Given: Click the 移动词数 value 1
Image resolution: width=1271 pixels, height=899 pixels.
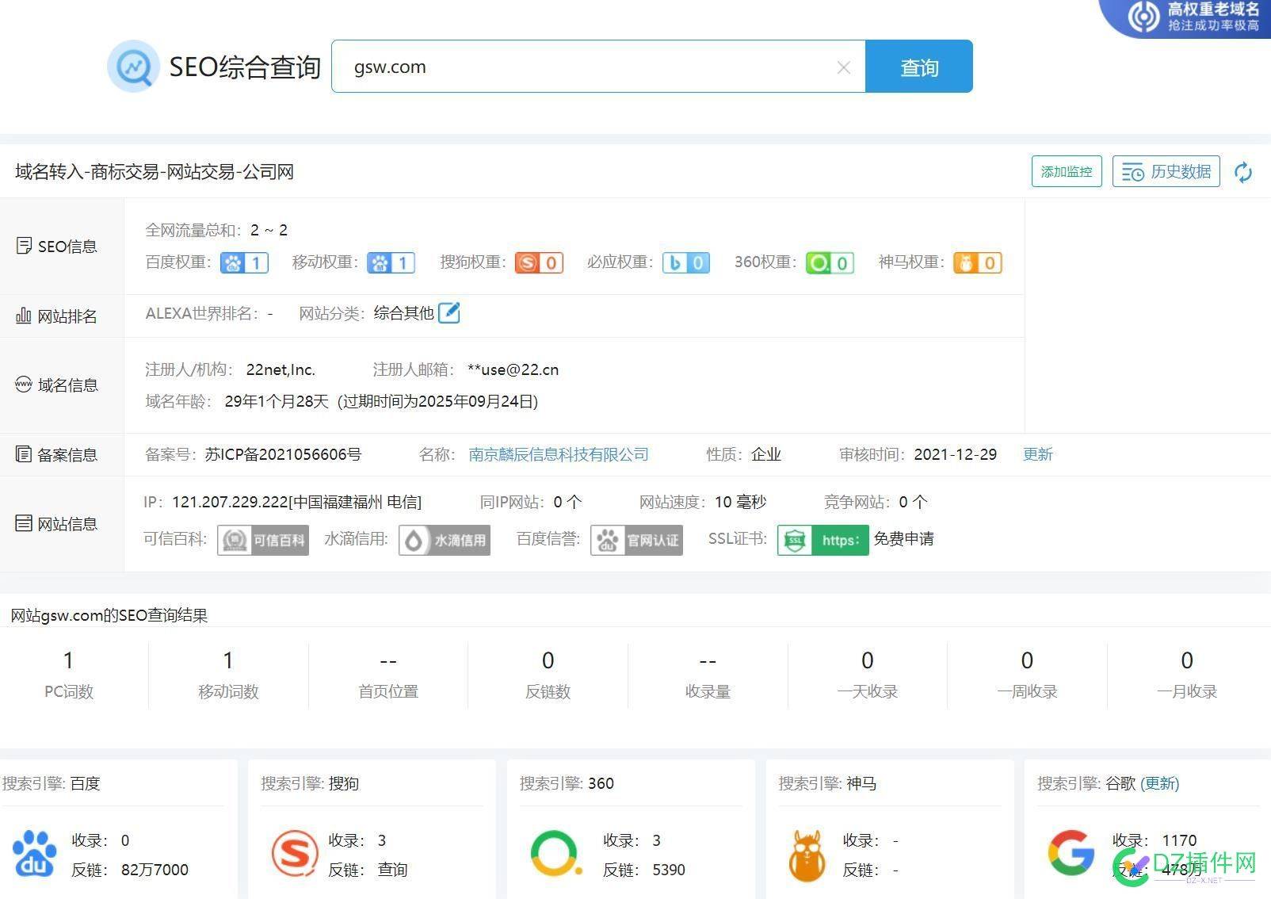Looking at the screenshot, I should (x=228, y=660).
